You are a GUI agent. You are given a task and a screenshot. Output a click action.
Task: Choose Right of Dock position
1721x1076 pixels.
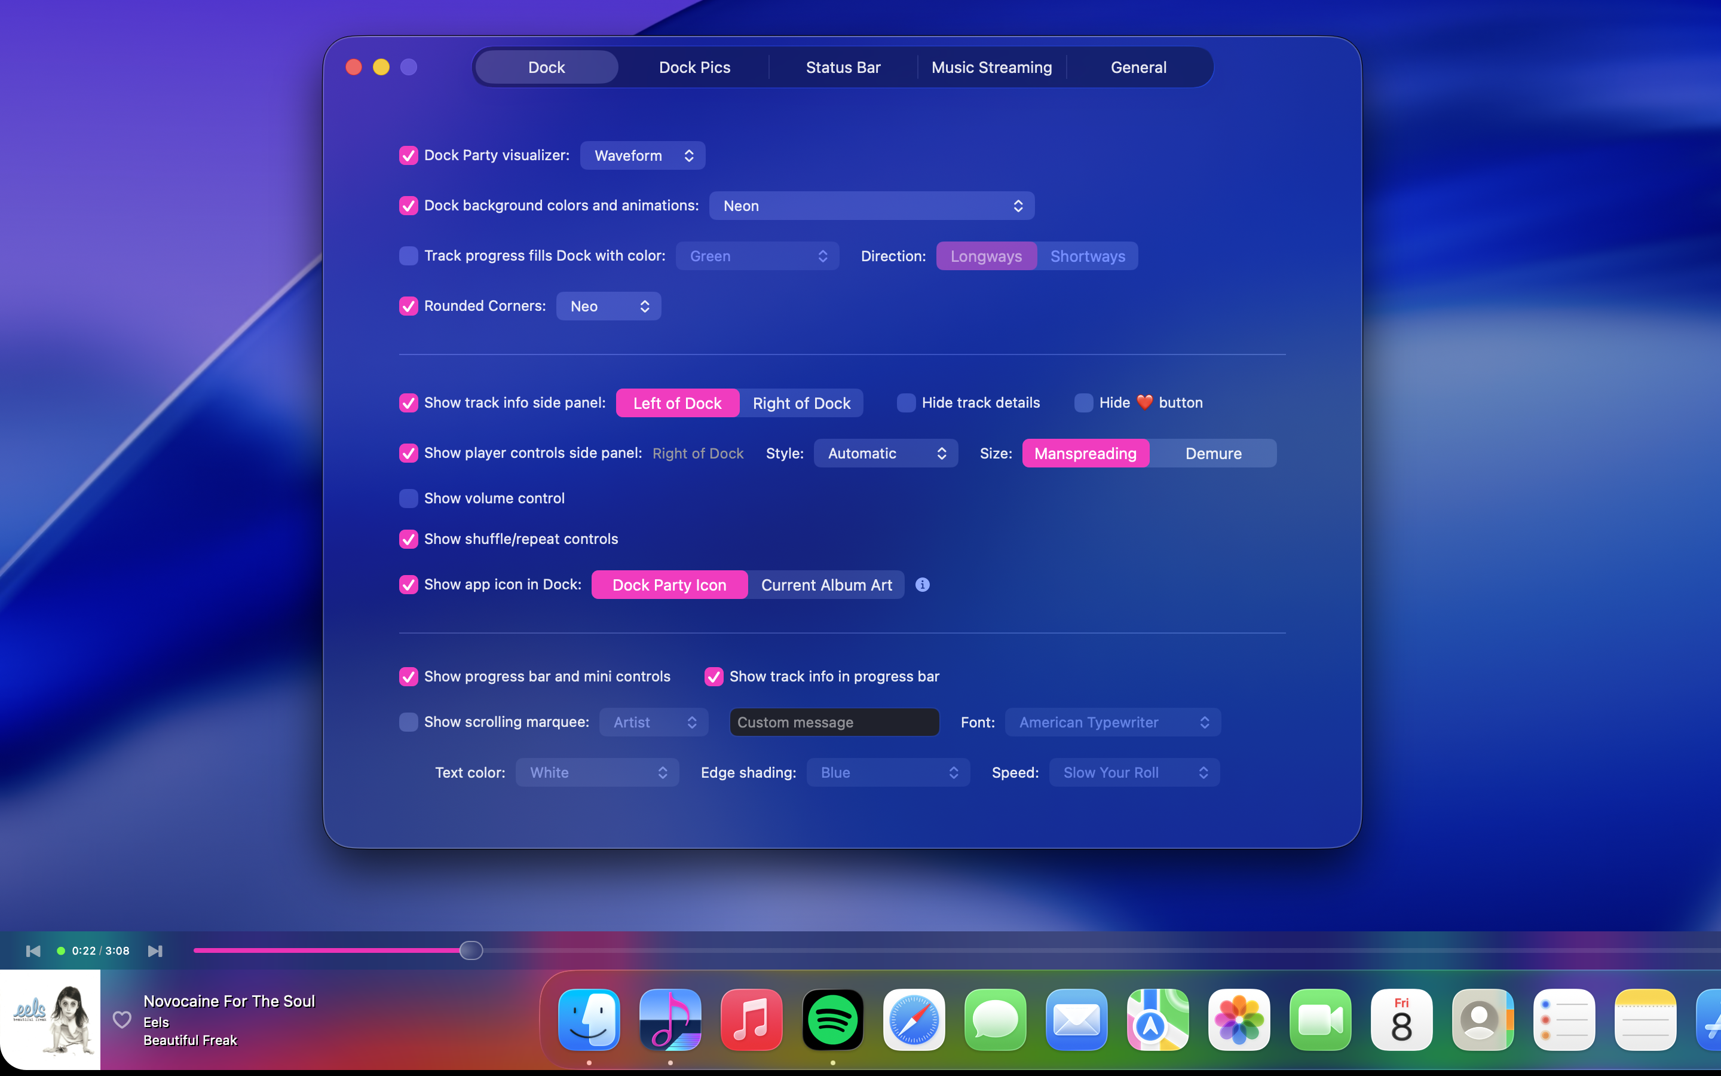tap(801, 403)
